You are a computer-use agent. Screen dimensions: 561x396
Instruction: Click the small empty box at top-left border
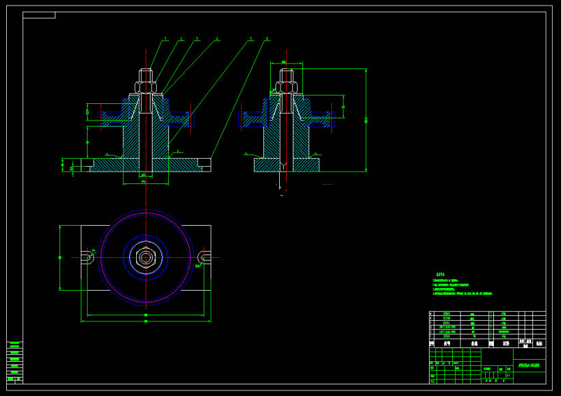coord(39,15)
